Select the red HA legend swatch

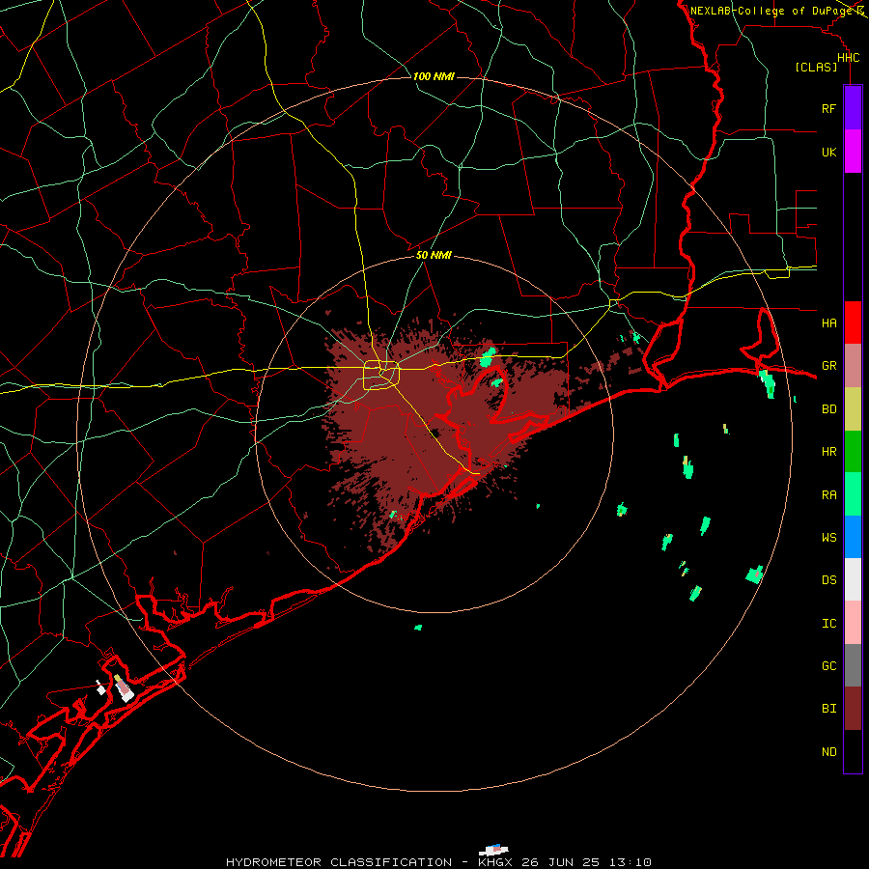pyautogui.click(x=853, y=322)
